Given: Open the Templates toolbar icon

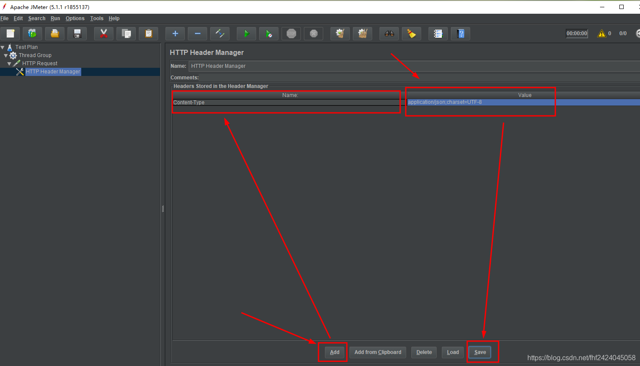Looking at the screenshot, I should point(32,33).
